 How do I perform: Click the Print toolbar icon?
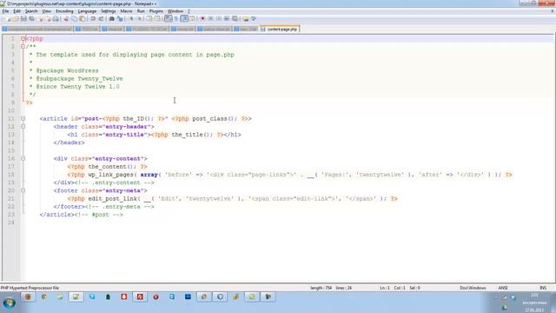(x=56, y=18)
